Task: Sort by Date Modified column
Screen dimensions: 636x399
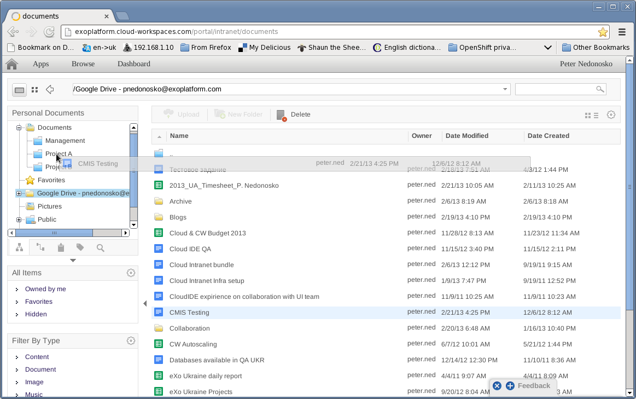Action: pos(467,136)
